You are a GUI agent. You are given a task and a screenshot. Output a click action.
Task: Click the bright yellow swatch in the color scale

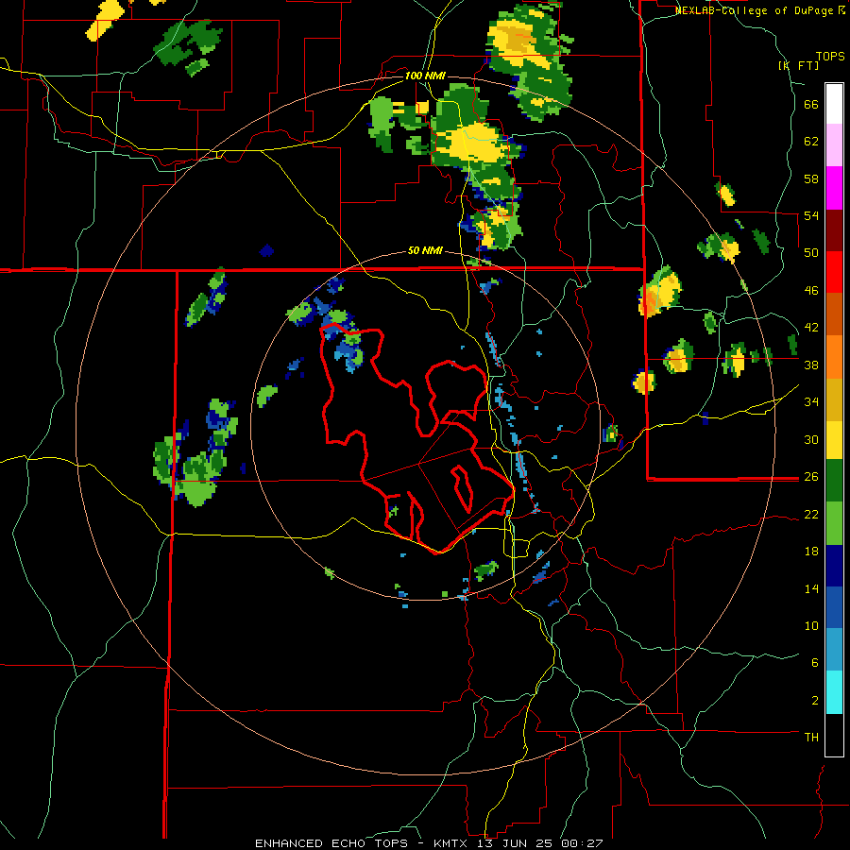point(834,439)
